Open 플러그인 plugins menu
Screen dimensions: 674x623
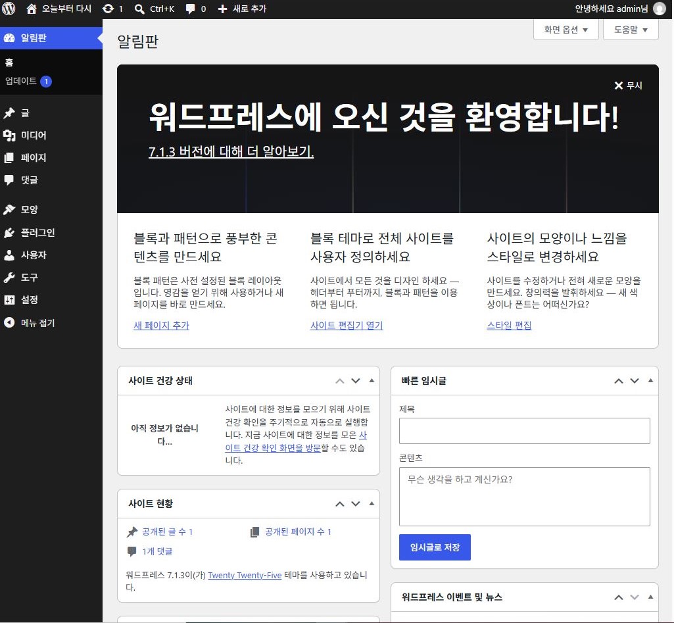click(x=51, y=233)
